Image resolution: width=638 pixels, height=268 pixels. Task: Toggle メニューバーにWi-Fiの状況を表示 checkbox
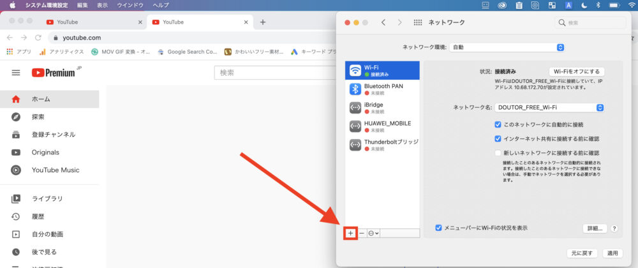tap(438, 228)
